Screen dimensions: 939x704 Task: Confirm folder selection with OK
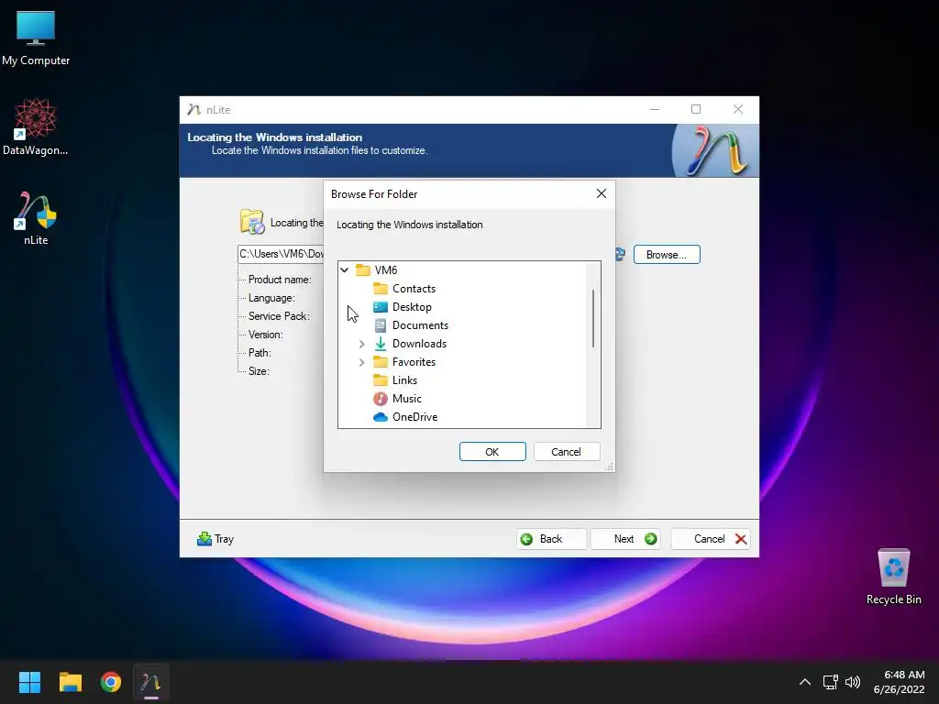pyautogui.click(x=492, y=452)
